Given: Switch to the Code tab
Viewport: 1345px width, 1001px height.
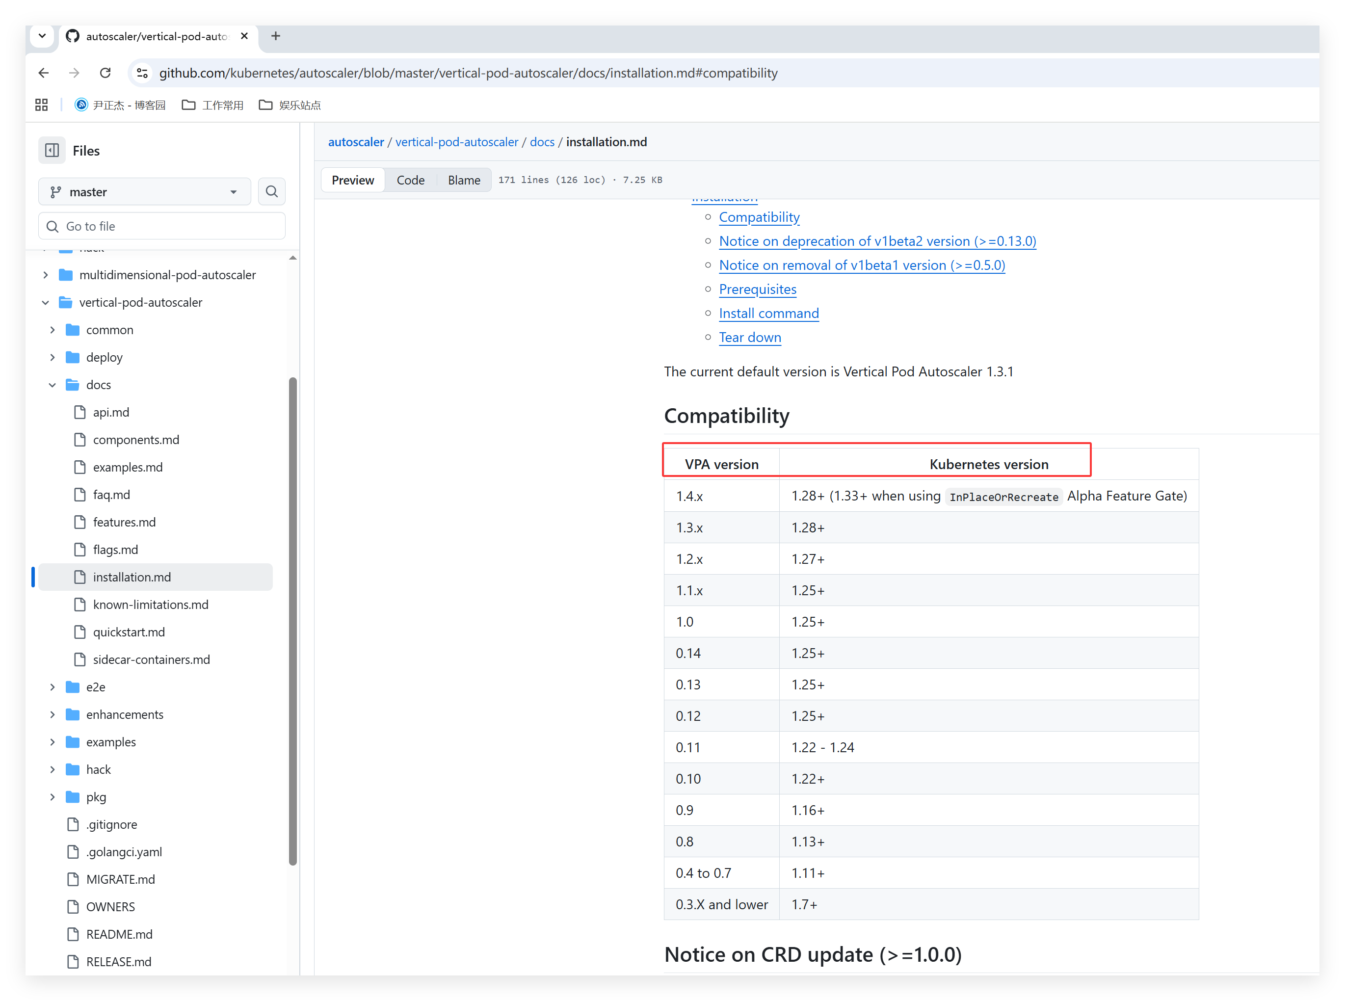Looking at the screenshot, I should point(410,180).
